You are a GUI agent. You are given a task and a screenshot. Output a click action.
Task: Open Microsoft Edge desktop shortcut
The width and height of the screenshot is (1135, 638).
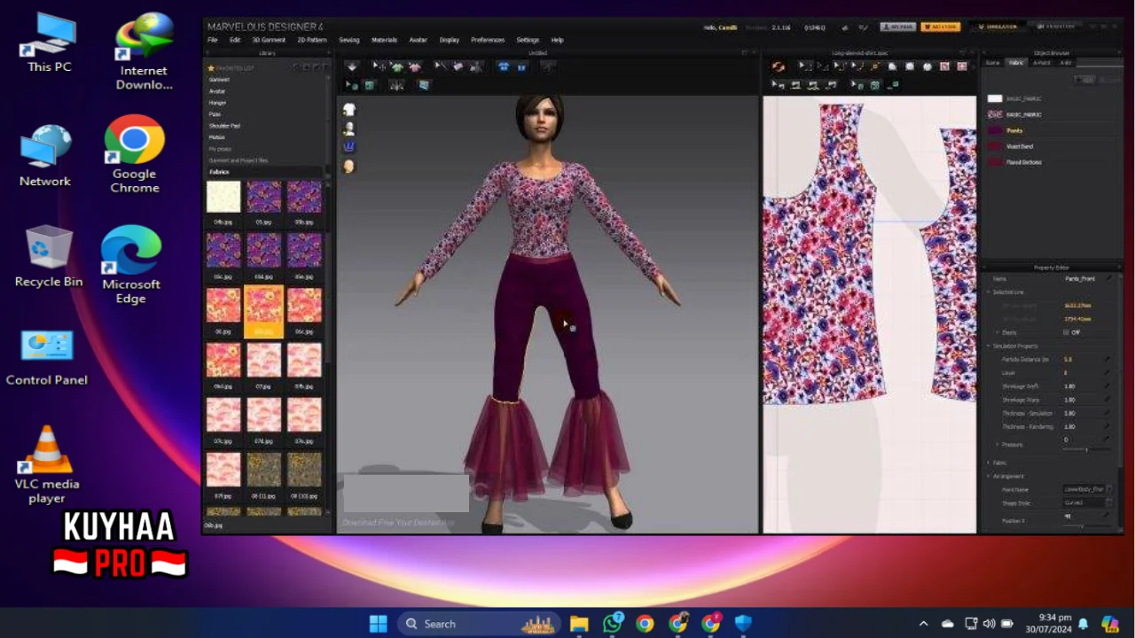(130, 265)
